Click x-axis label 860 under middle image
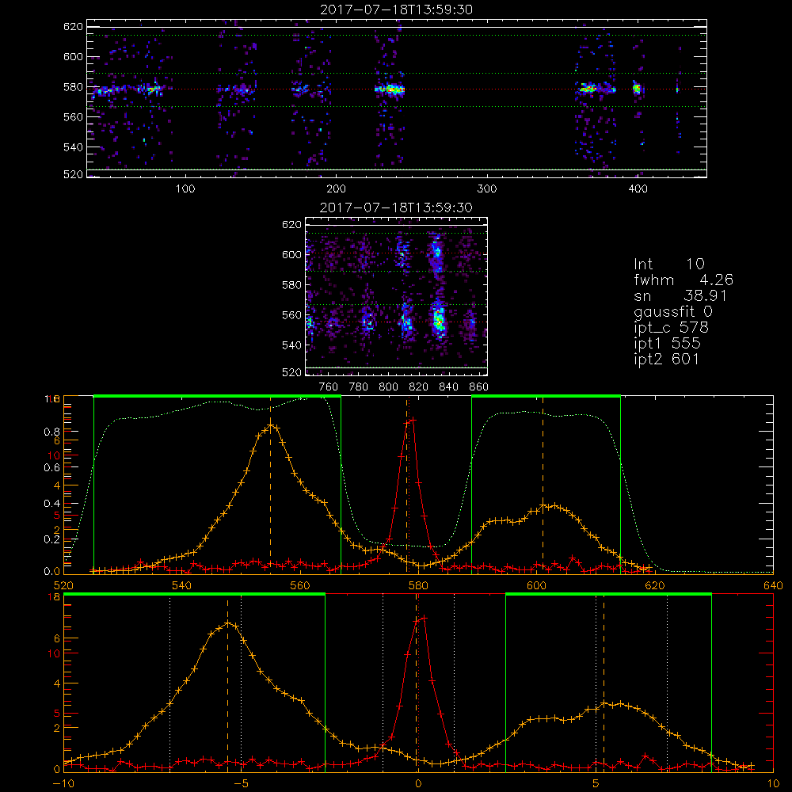792x792 pixels. pos(478,387)
